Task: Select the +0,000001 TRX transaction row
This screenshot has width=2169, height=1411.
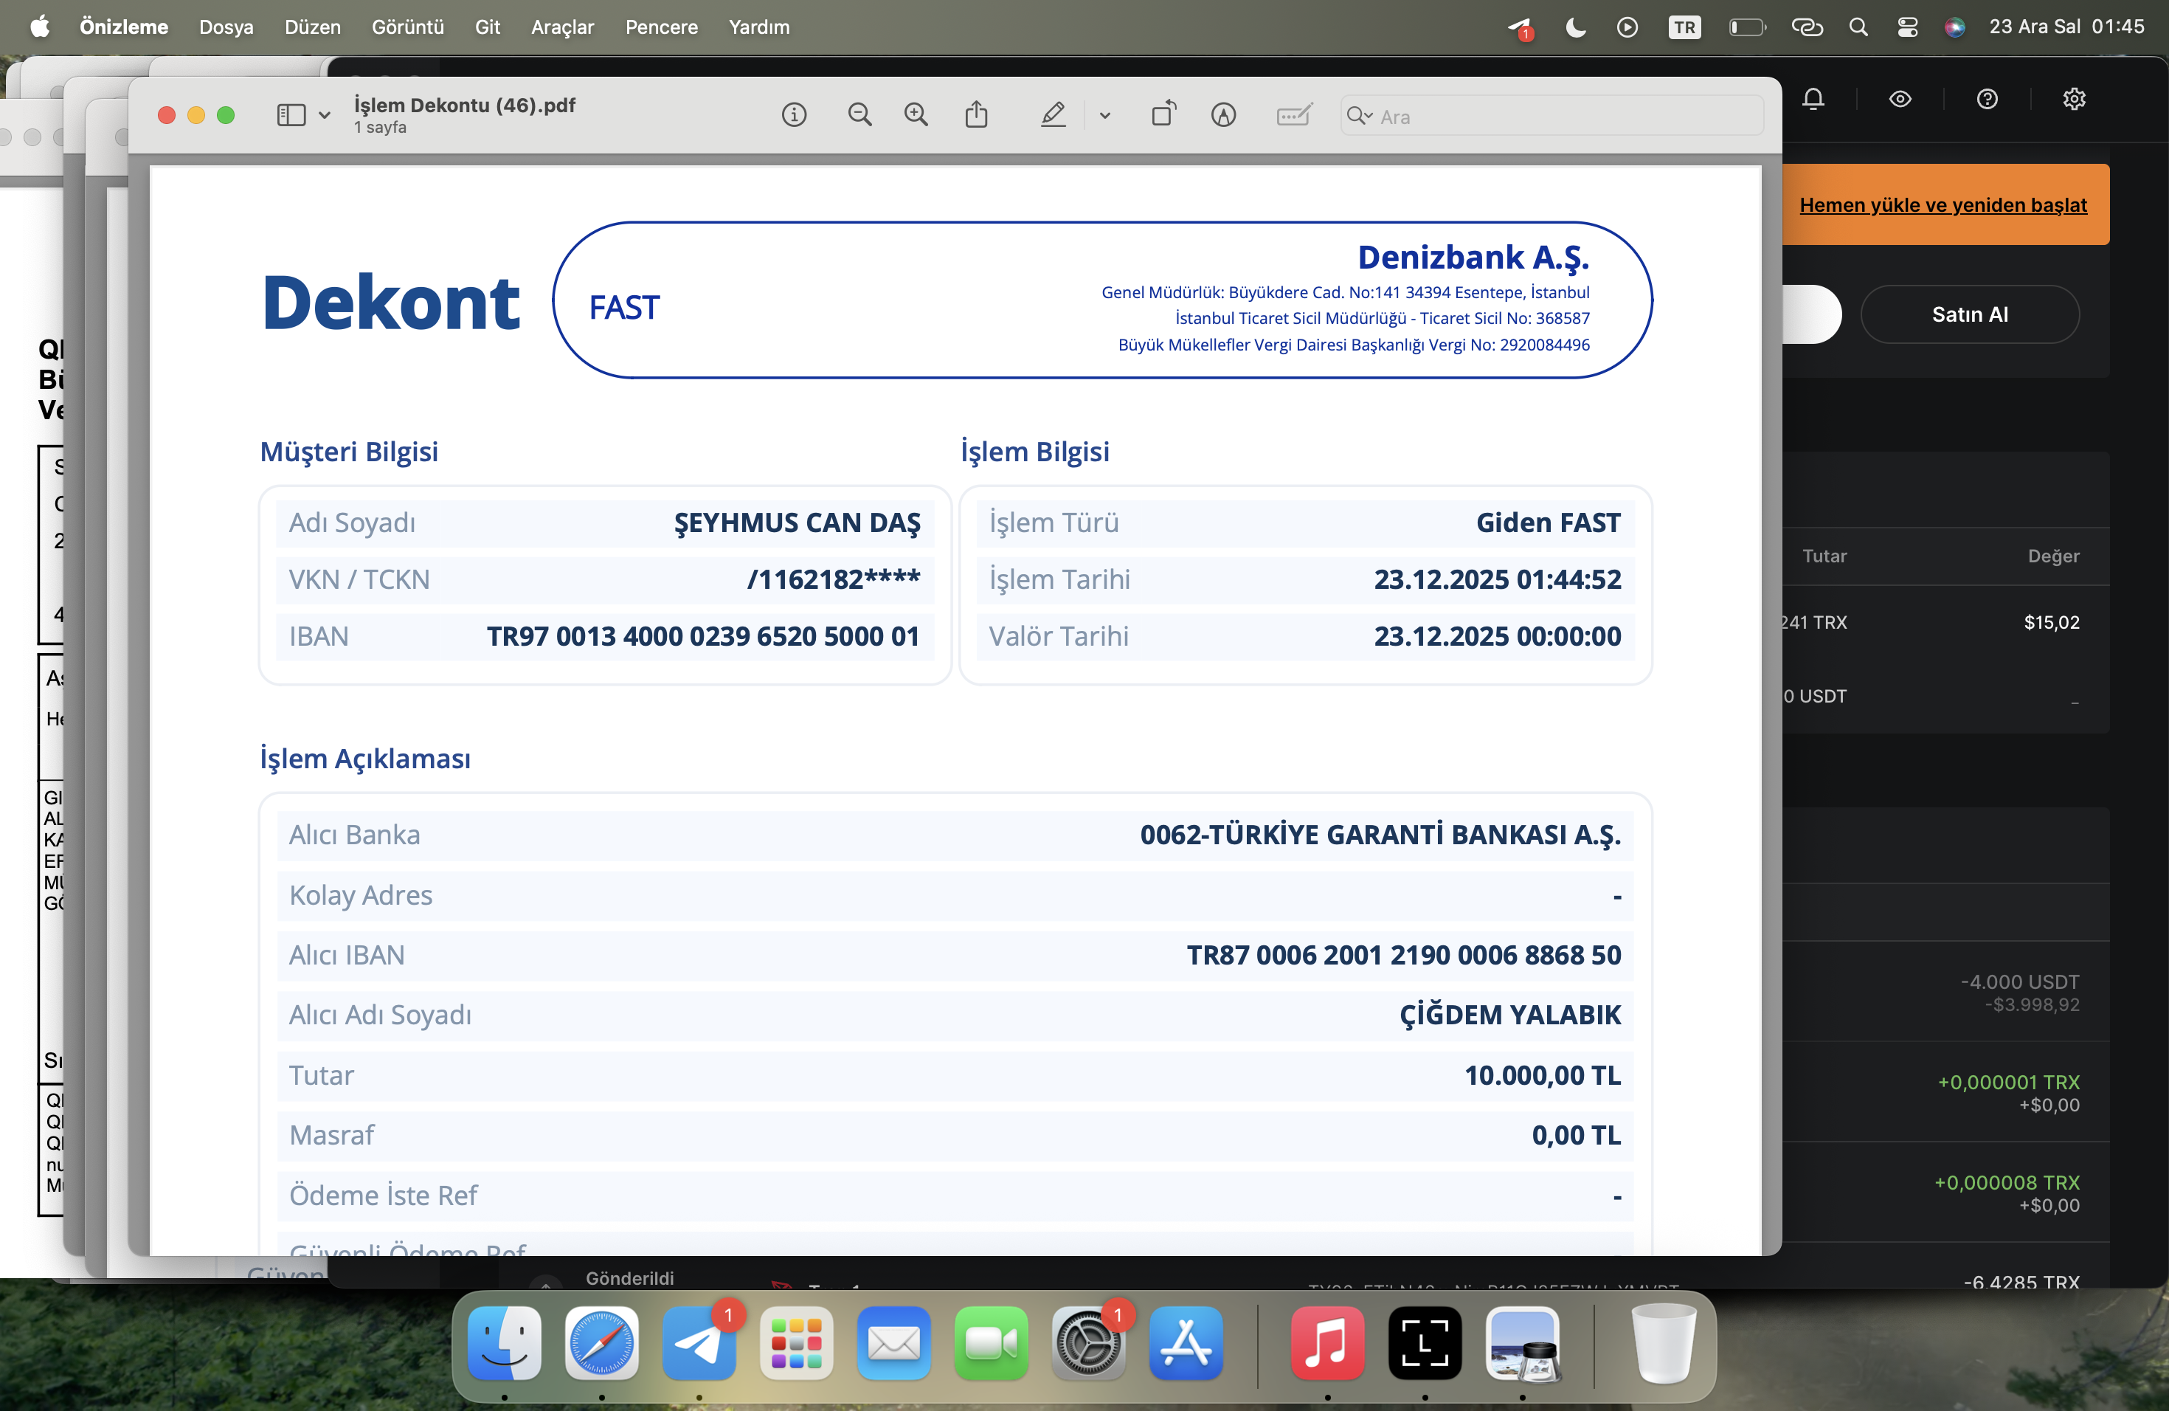Action: (1945, 1093)
